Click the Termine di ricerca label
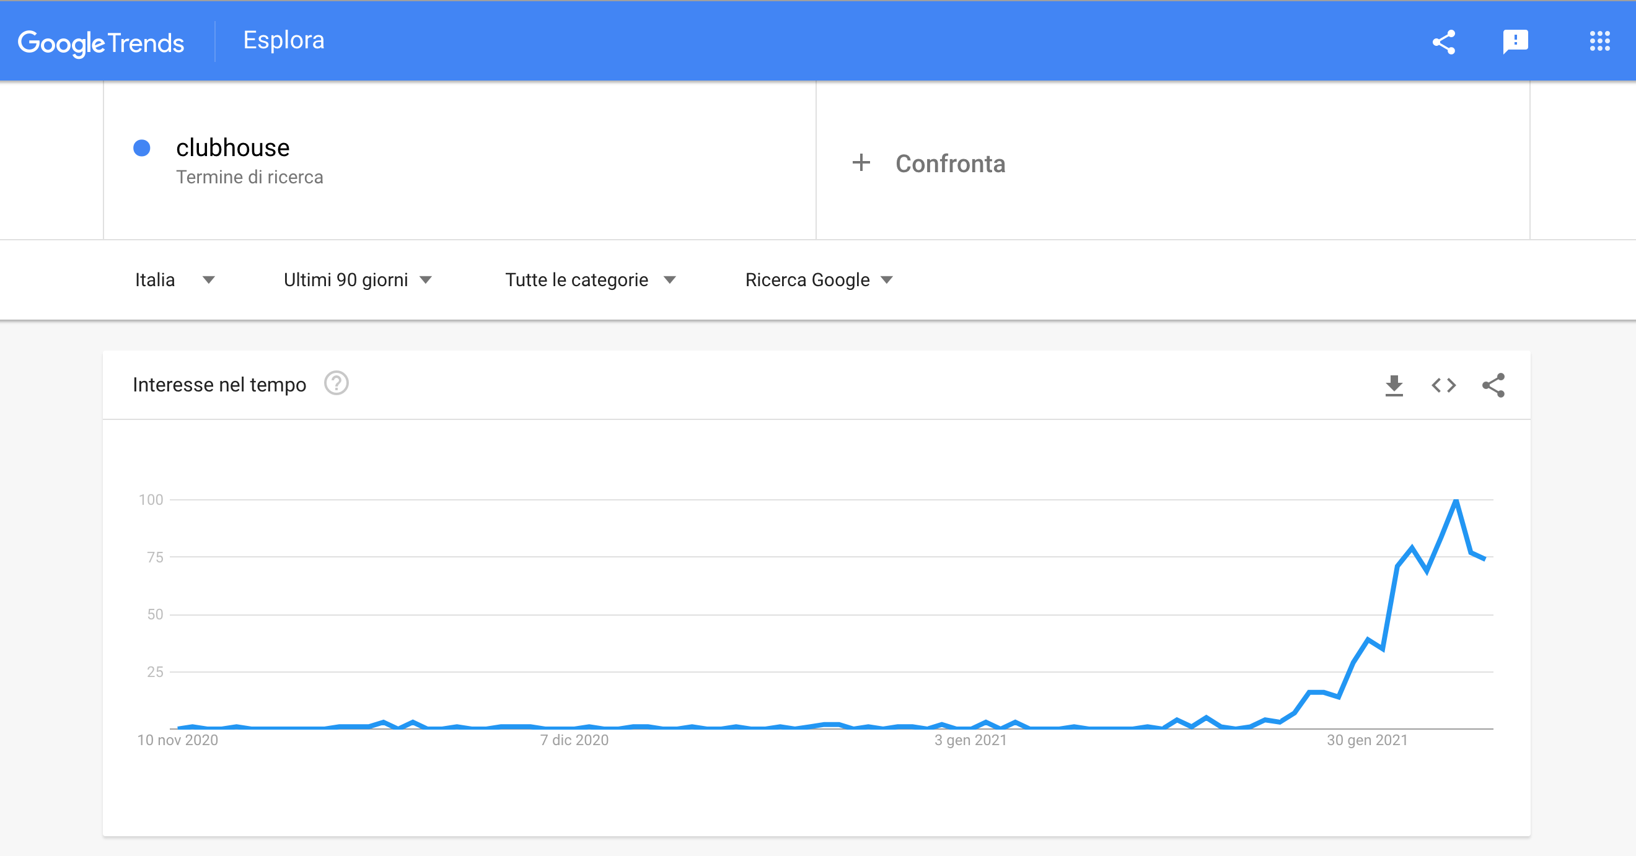Viewport: 1636px width, 856px height. click(250, 177)
